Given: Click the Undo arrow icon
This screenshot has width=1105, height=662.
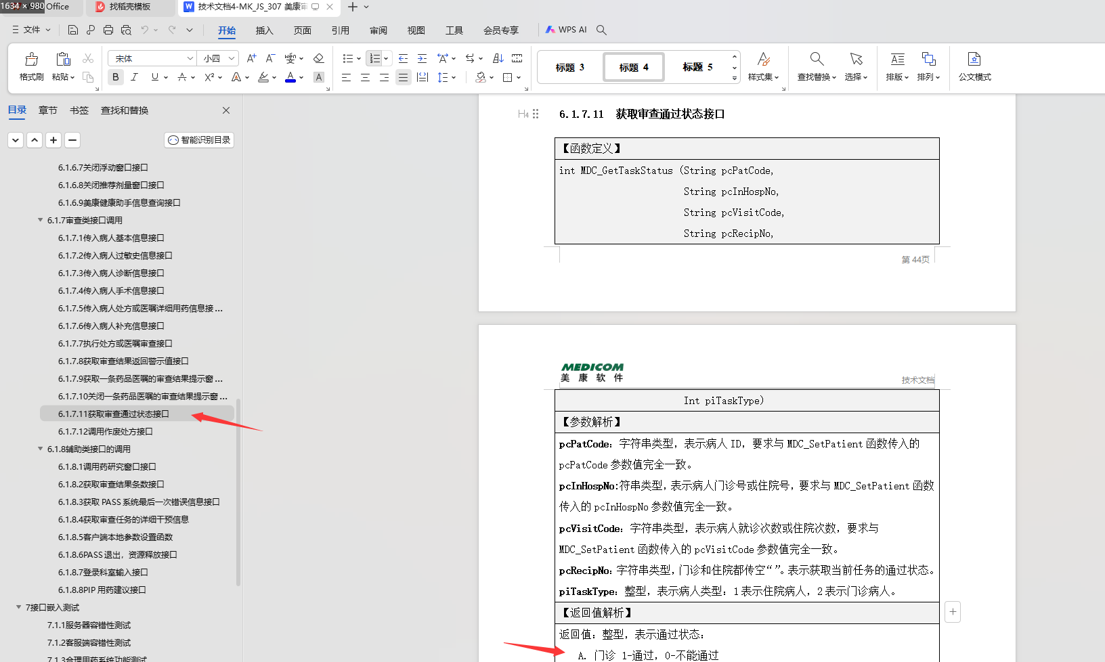Looking at the screenshot, I should tap(144, 30).
